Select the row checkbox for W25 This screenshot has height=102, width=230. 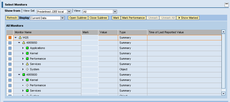(10, 38)
